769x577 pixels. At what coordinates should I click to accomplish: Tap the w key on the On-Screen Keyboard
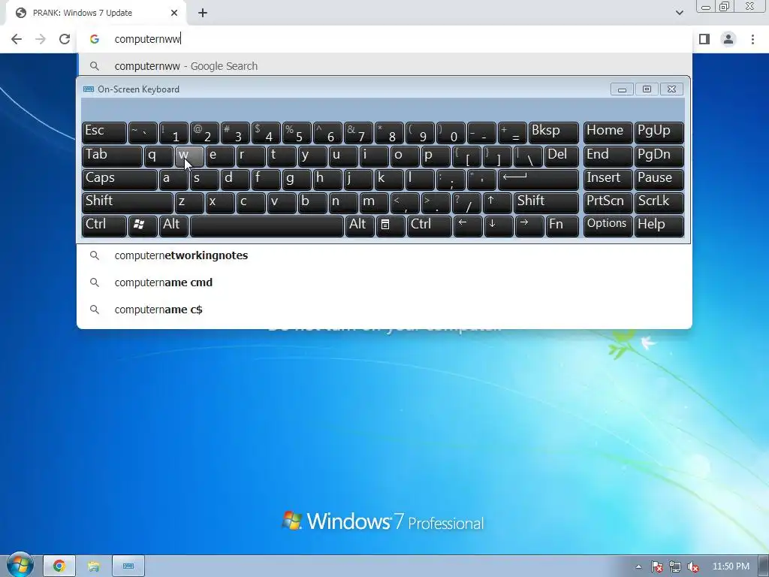click(189, 156)
